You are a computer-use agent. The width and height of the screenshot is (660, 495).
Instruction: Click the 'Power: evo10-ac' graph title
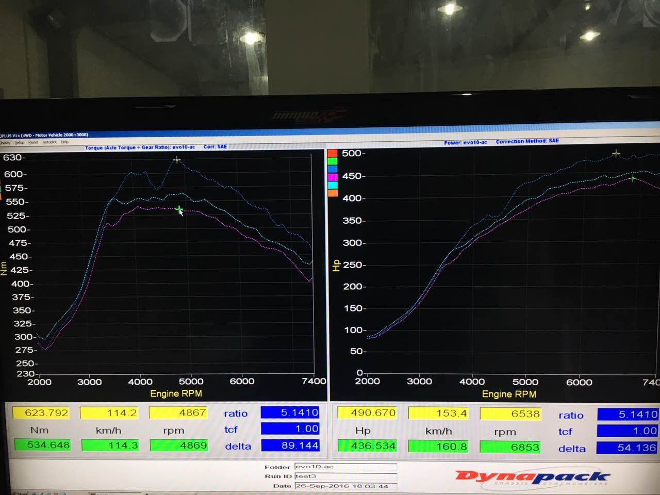coord(465,142)
